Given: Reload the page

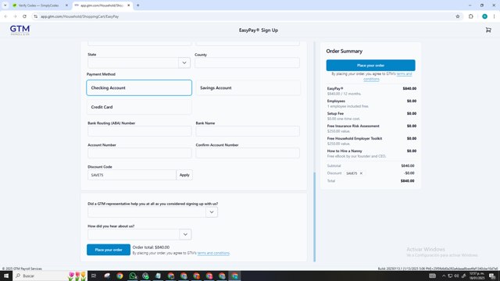Looking at the screenshot, I should pyautogui.click(x=24, y=16).
